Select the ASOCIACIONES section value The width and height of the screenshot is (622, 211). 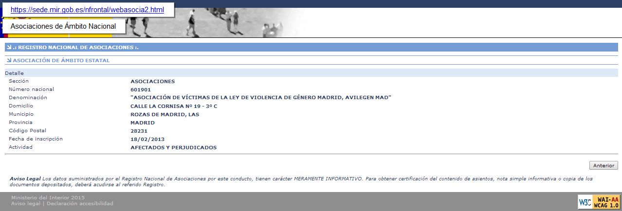tap(153, 81)
